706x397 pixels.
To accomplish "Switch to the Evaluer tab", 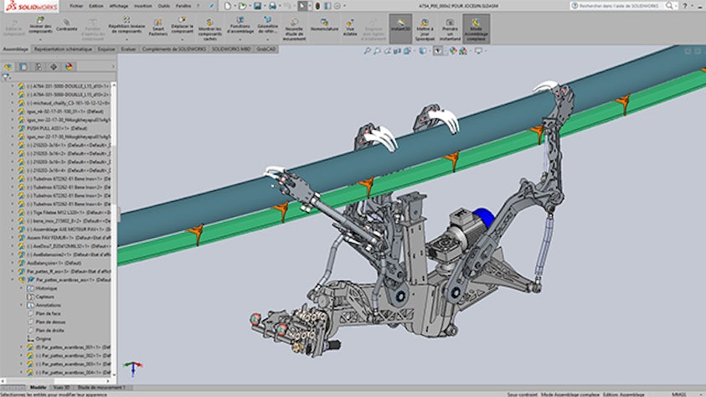I will pos(128,49).
